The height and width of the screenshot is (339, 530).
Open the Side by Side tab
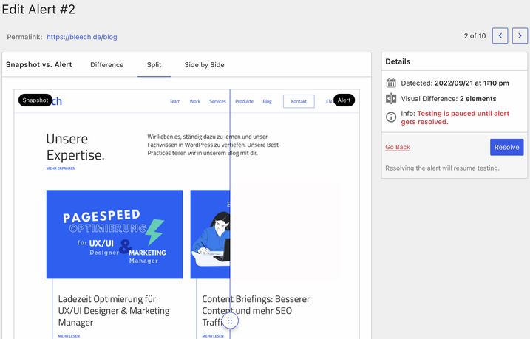pyautogui.click(x=204, y=64)
